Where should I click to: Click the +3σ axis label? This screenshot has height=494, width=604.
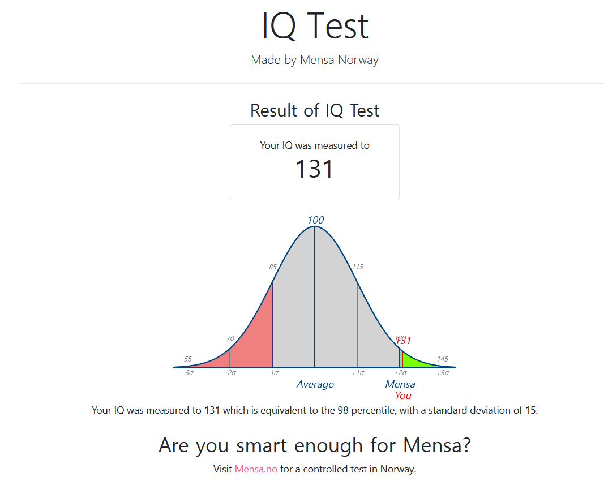click(x=443, y=373)
